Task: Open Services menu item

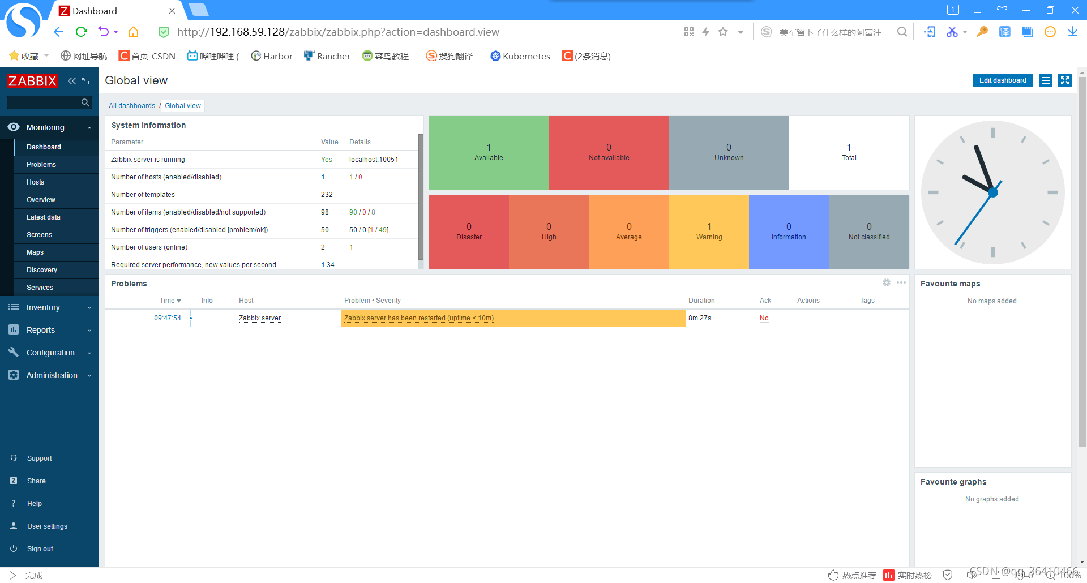Action: click(x=40, y=288)
